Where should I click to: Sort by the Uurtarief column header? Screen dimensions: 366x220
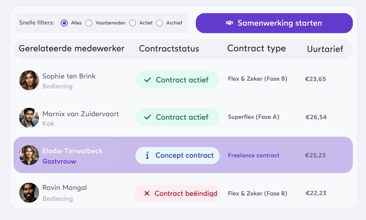click(x=325, y=49)
